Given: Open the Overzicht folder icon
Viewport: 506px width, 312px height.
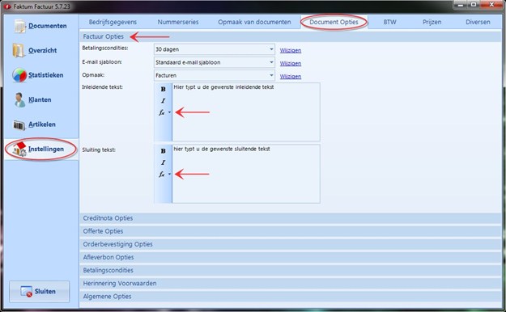Looking at the screenshot, I should [x=19, y=51].
